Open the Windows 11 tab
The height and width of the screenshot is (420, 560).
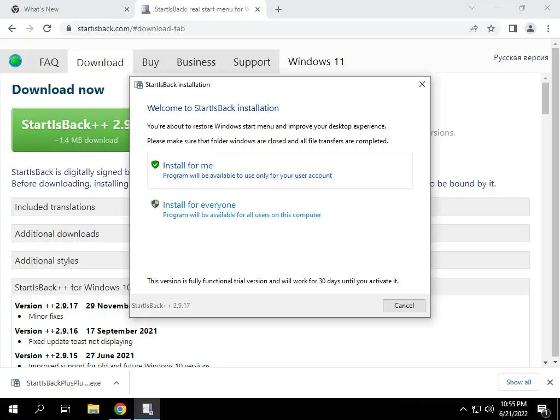coord(316,61)
